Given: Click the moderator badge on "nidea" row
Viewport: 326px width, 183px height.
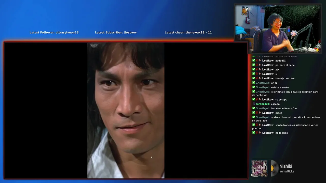Looking at the screenshot, I should coord(254,113).
